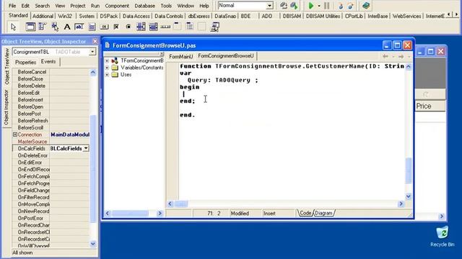Expand the TFormConsignmentB tree node
The width and height of the screenshot is (462, 259).
107,60
